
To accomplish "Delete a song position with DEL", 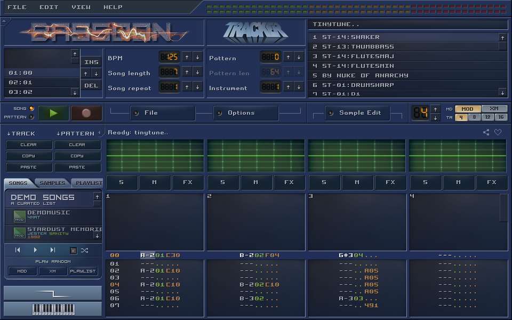I will pos(91,86).
